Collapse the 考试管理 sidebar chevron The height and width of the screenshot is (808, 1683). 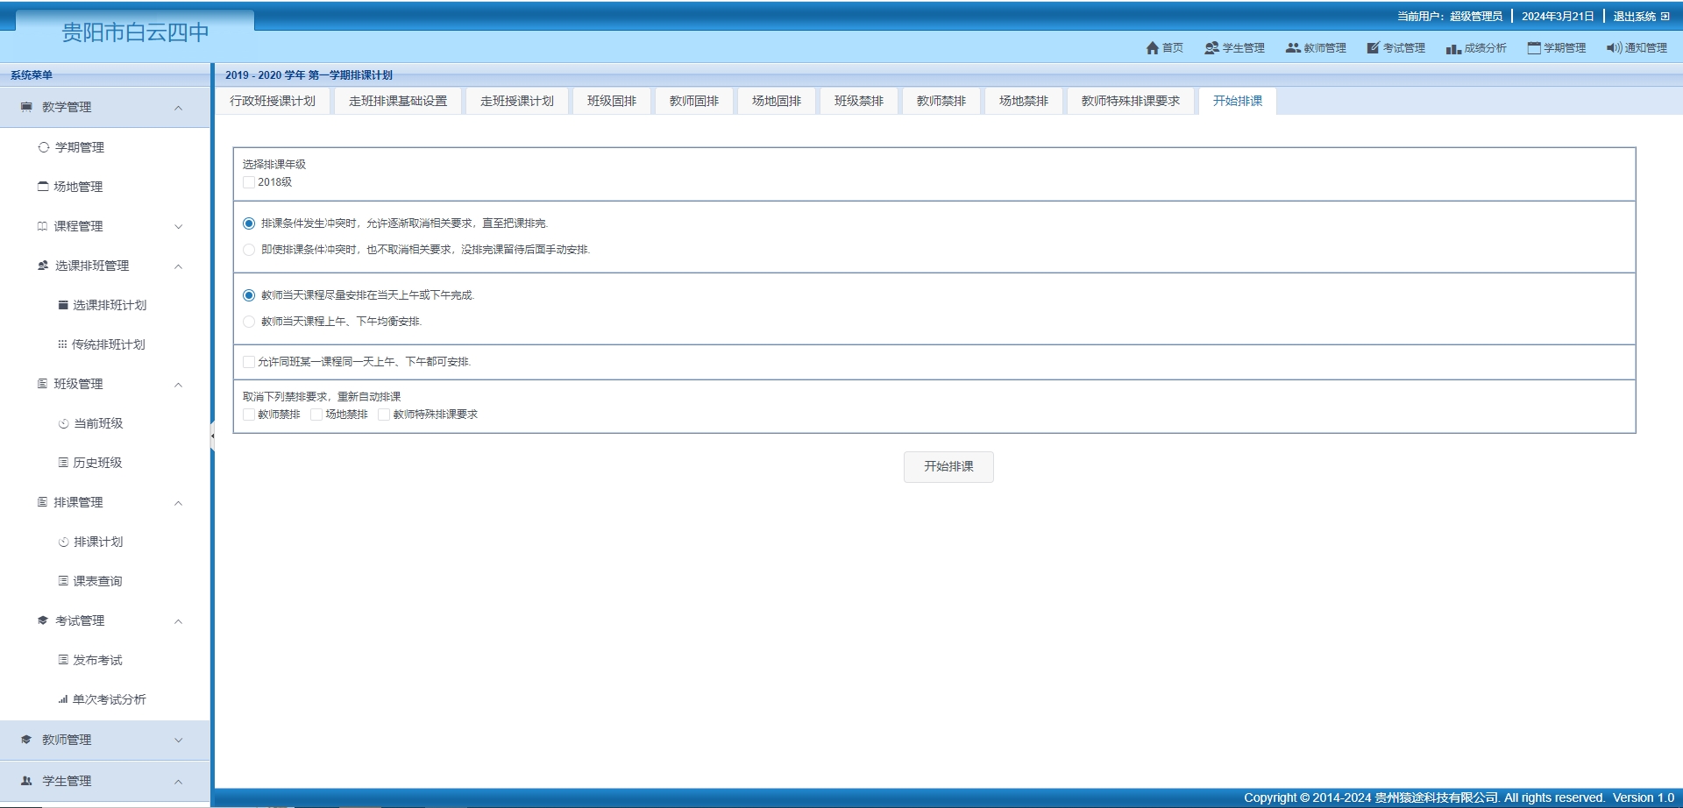(x=178, y=621)
